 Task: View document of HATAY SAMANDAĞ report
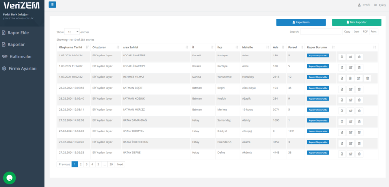pyautogui.click(x=342, y=122)
